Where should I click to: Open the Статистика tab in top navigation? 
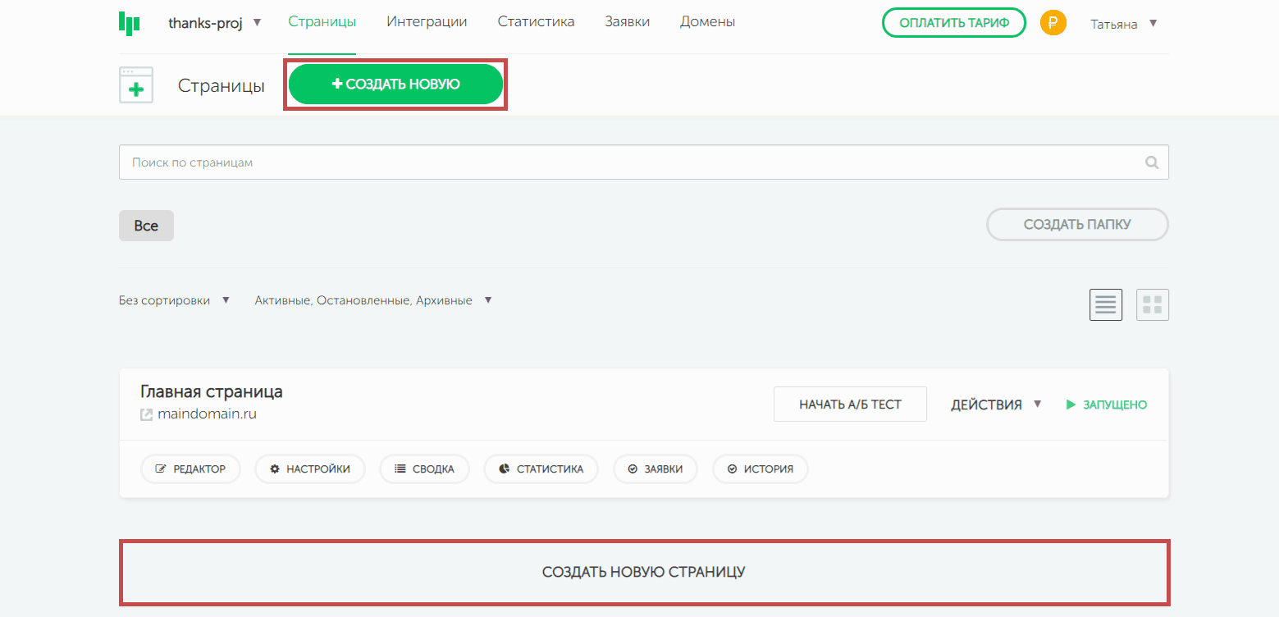pyautogui.click(x=536, y=22)
